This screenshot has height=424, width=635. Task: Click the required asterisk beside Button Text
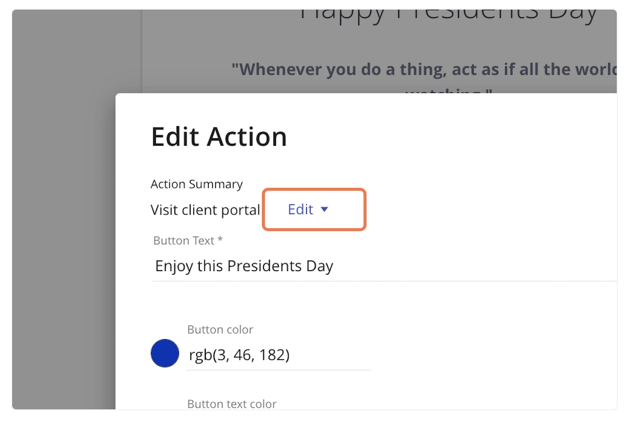[x=220, y=240]
